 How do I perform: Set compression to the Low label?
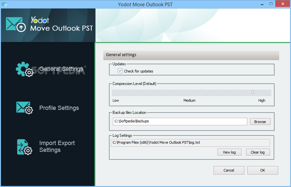click(115, 100)
